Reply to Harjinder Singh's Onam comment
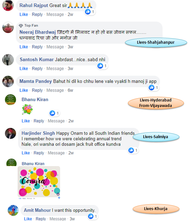189x221 pixels. click(39, 153)
